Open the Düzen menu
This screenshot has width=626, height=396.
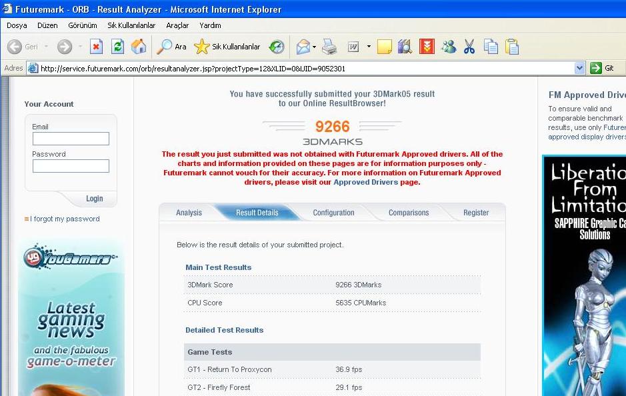47,25
